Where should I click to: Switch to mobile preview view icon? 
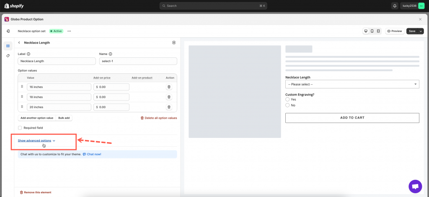coord(372,31)
